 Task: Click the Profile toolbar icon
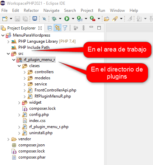(x=80, y=19)
